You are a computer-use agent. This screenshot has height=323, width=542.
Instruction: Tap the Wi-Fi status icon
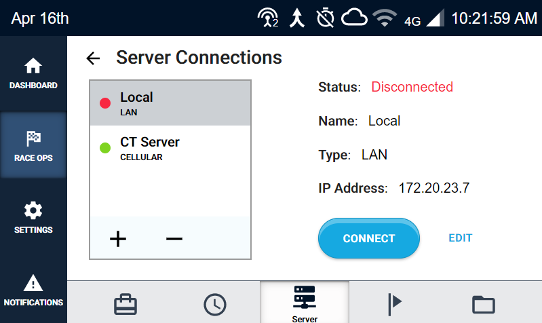(385, 18)
